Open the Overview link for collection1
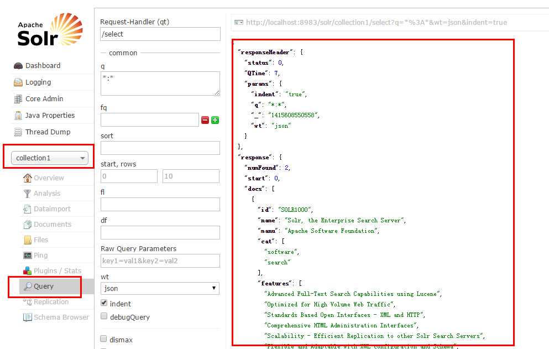 pos(49,178)
